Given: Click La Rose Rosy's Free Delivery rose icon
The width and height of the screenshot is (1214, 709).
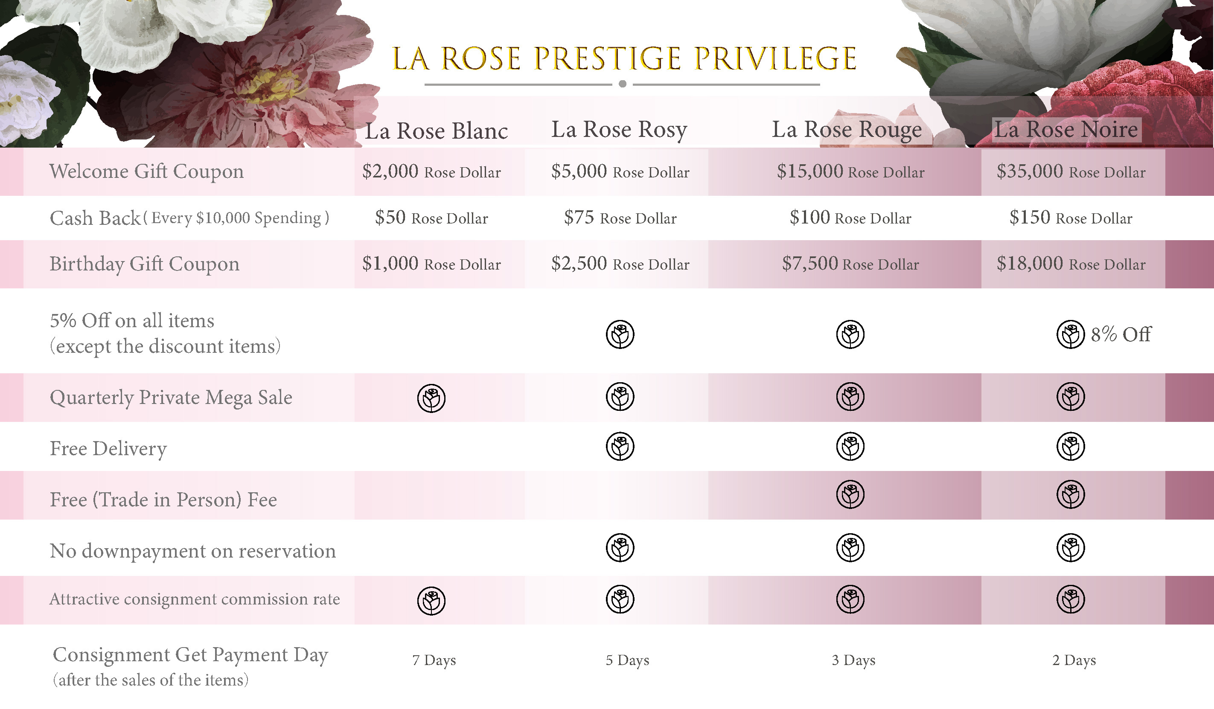Looking at the screenshot, I should pos(620,446).
